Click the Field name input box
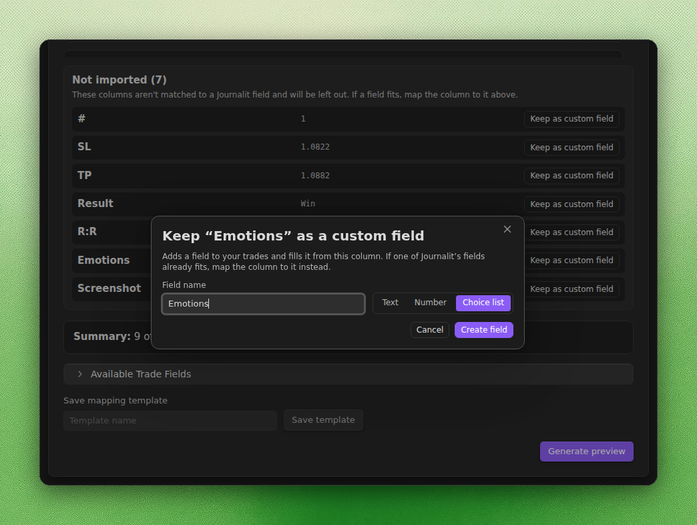This screenshot has width=697, height=525. coord(264,304)
